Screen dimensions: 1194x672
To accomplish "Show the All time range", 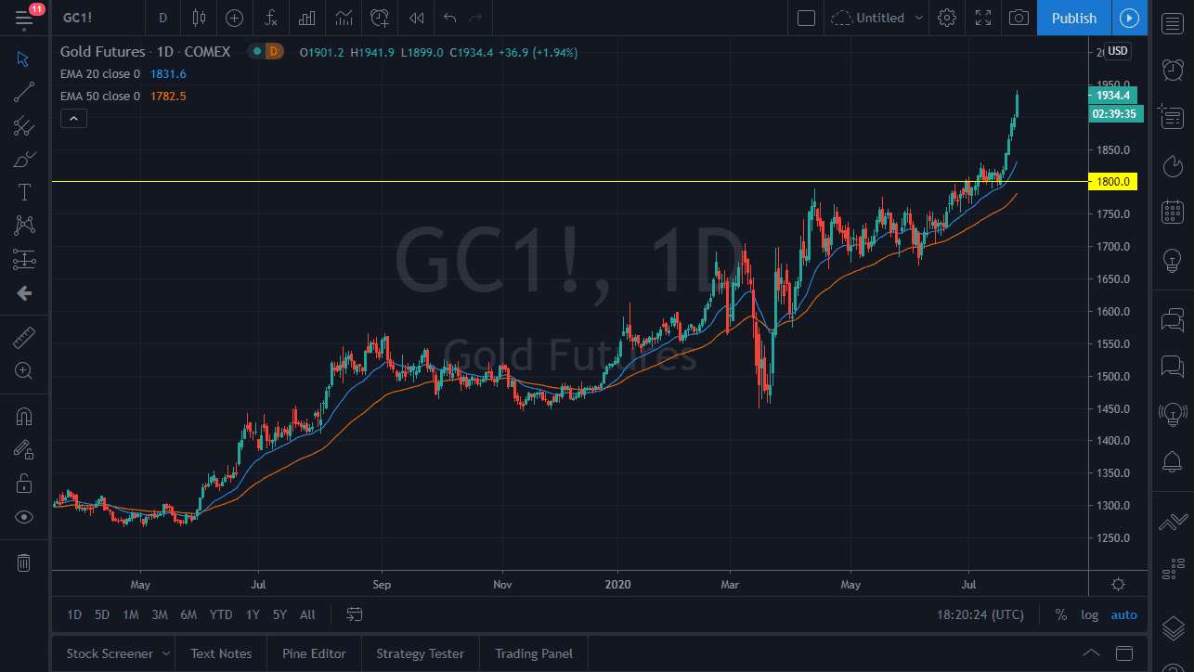I will pyautogui.click(x=307, y=614).
